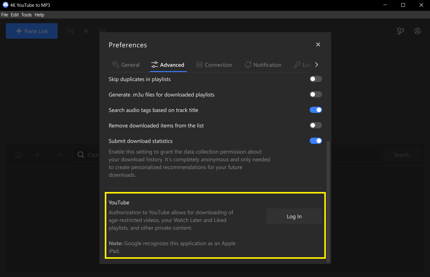Click the License tab key icon
Image resolution: width=430 pixels, height=277 pixels.
(x=297, y=65)
